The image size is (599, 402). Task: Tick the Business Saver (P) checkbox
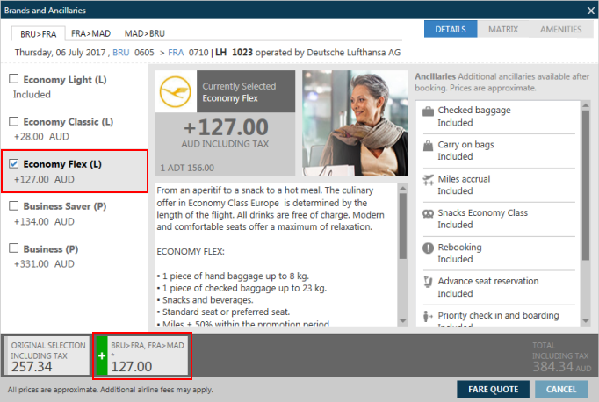pyautogui.click(x=14, y=206)
